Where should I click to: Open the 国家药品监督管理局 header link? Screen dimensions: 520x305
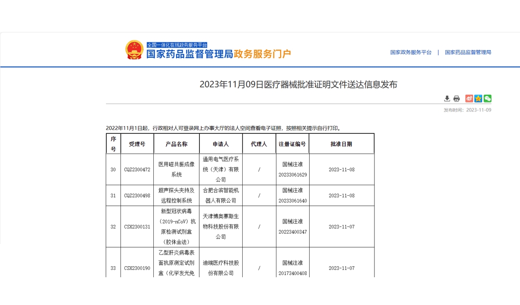coord(468,52)
